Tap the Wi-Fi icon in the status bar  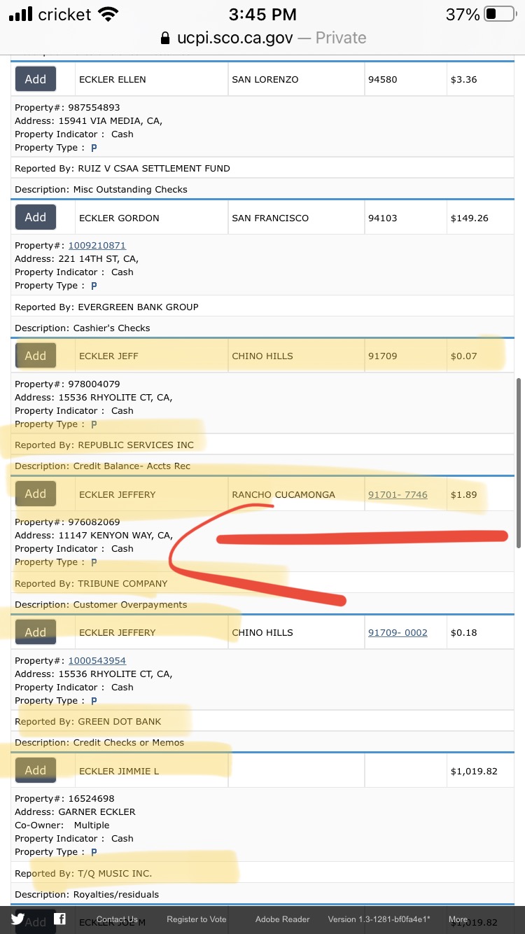point(108,14)
